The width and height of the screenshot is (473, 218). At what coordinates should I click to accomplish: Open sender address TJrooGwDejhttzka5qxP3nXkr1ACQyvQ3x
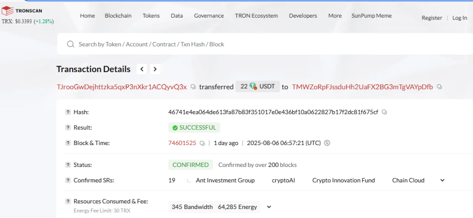(122, 87)
